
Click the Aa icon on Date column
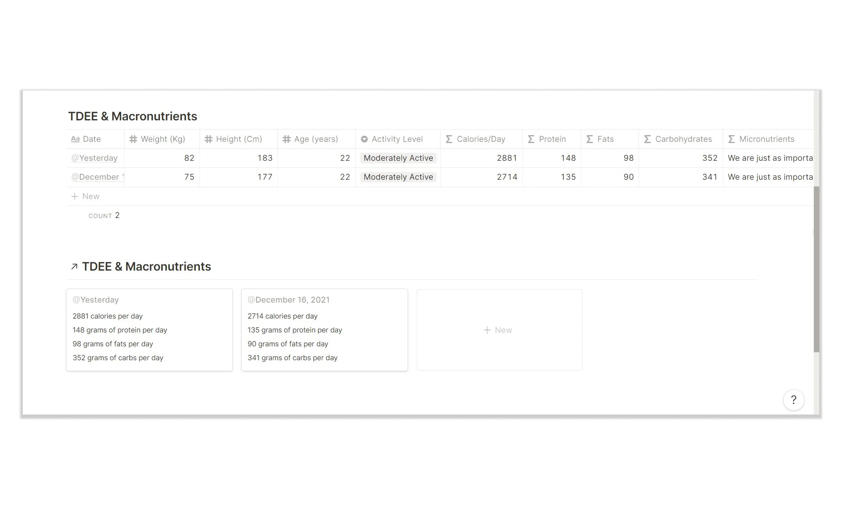pyautogui.click(x=75, y=139)
